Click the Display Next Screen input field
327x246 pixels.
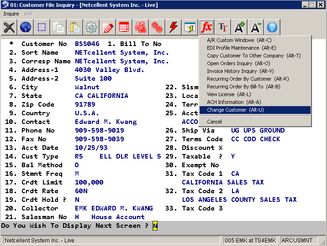point(155,226)
